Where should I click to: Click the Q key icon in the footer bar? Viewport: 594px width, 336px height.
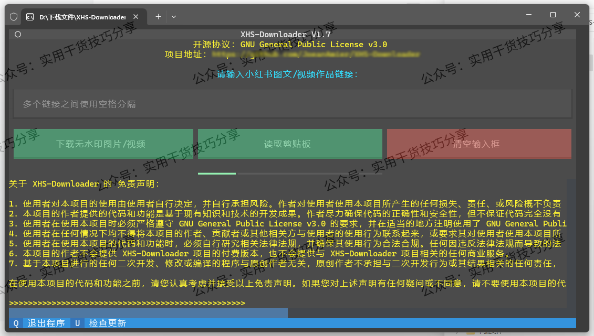click(x=15, y=323)
